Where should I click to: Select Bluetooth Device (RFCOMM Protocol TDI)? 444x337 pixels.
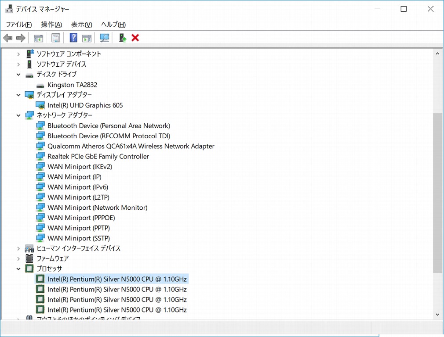[x=109, y=136]
